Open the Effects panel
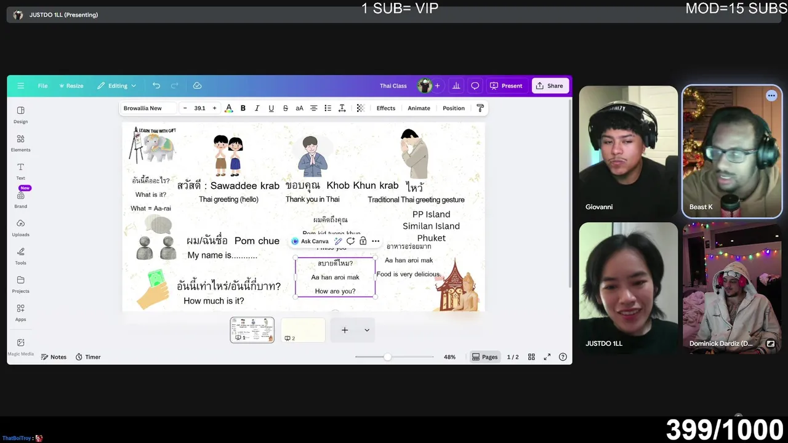This screenshot has width=788, height=443. pyautogui.click(x=386, y=108)
